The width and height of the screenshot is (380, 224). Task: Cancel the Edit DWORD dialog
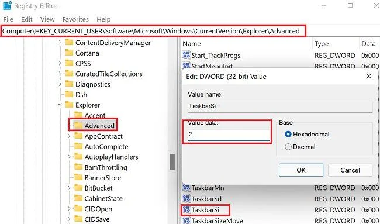(x=350, y=170)
